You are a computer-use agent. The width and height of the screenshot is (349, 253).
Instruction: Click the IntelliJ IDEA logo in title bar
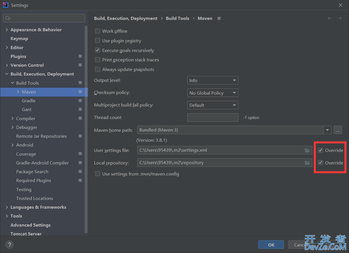click(5, 5)
